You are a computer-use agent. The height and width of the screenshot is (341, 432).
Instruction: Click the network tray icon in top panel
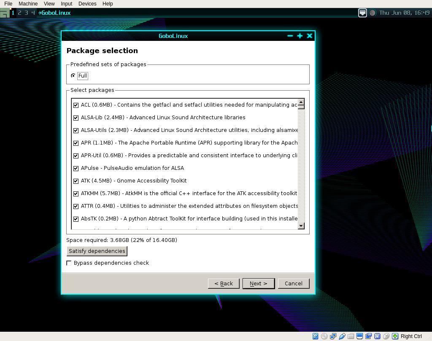[x=362, y=13]
